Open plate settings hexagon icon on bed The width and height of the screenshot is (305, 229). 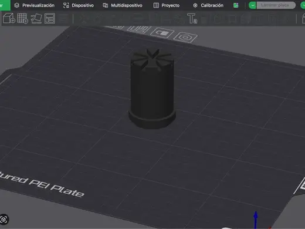(185, 37)
